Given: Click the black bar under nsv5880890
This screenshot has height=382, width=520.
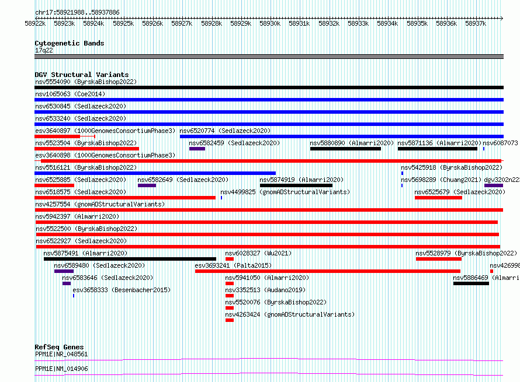Looking at the screenshot, I should 345,149.
